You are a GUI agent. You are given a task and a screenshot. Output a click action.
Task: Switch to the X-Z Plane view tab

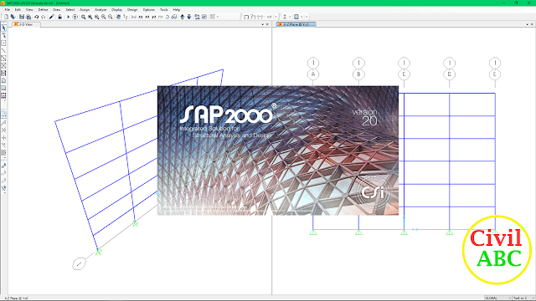tap(296, 24)
